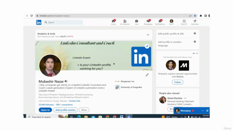Screen dimensions: 233x131
Task: Edit profile intro pencil icon
Action: [147, 75]
